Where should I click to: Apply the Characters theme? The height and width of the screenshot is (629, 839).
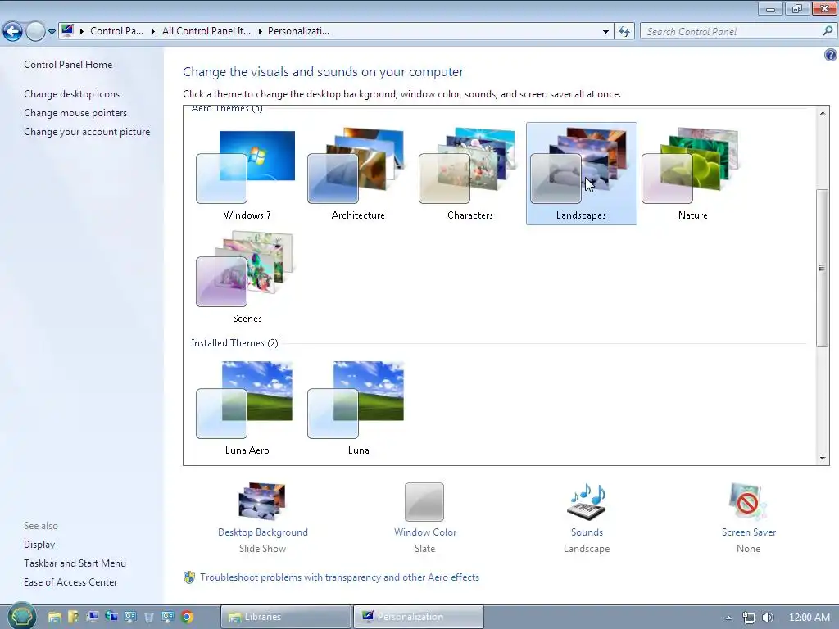pyautogui.click(x=469, y=174)
